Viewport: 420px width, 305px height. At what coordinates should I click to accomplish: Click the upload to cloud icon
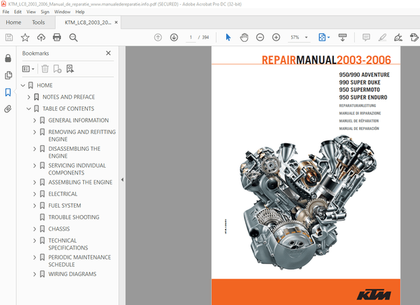(x=41, y=37)
